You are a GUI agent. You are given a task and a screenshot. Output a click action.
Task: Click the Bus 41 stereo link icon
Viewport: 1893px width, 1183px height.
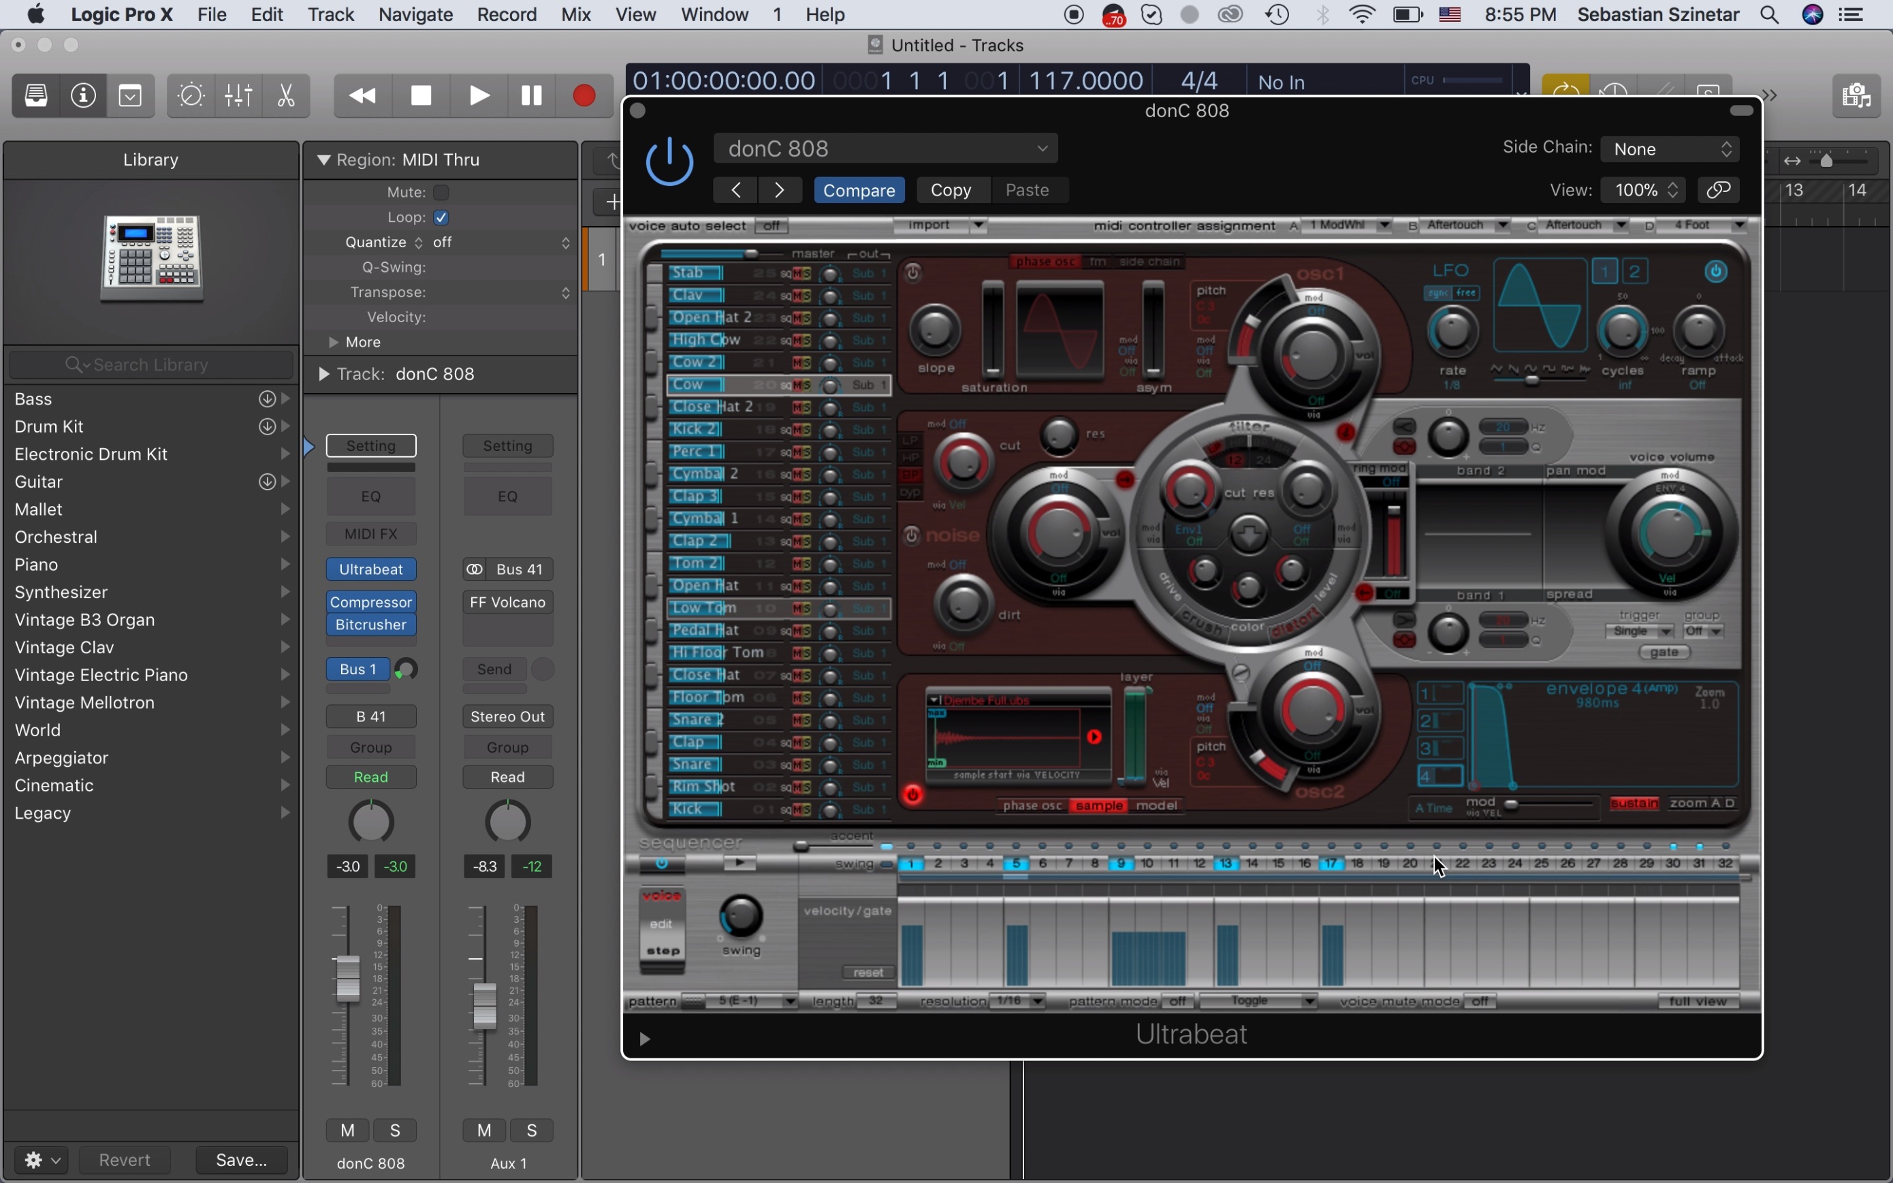pos(474,569)
